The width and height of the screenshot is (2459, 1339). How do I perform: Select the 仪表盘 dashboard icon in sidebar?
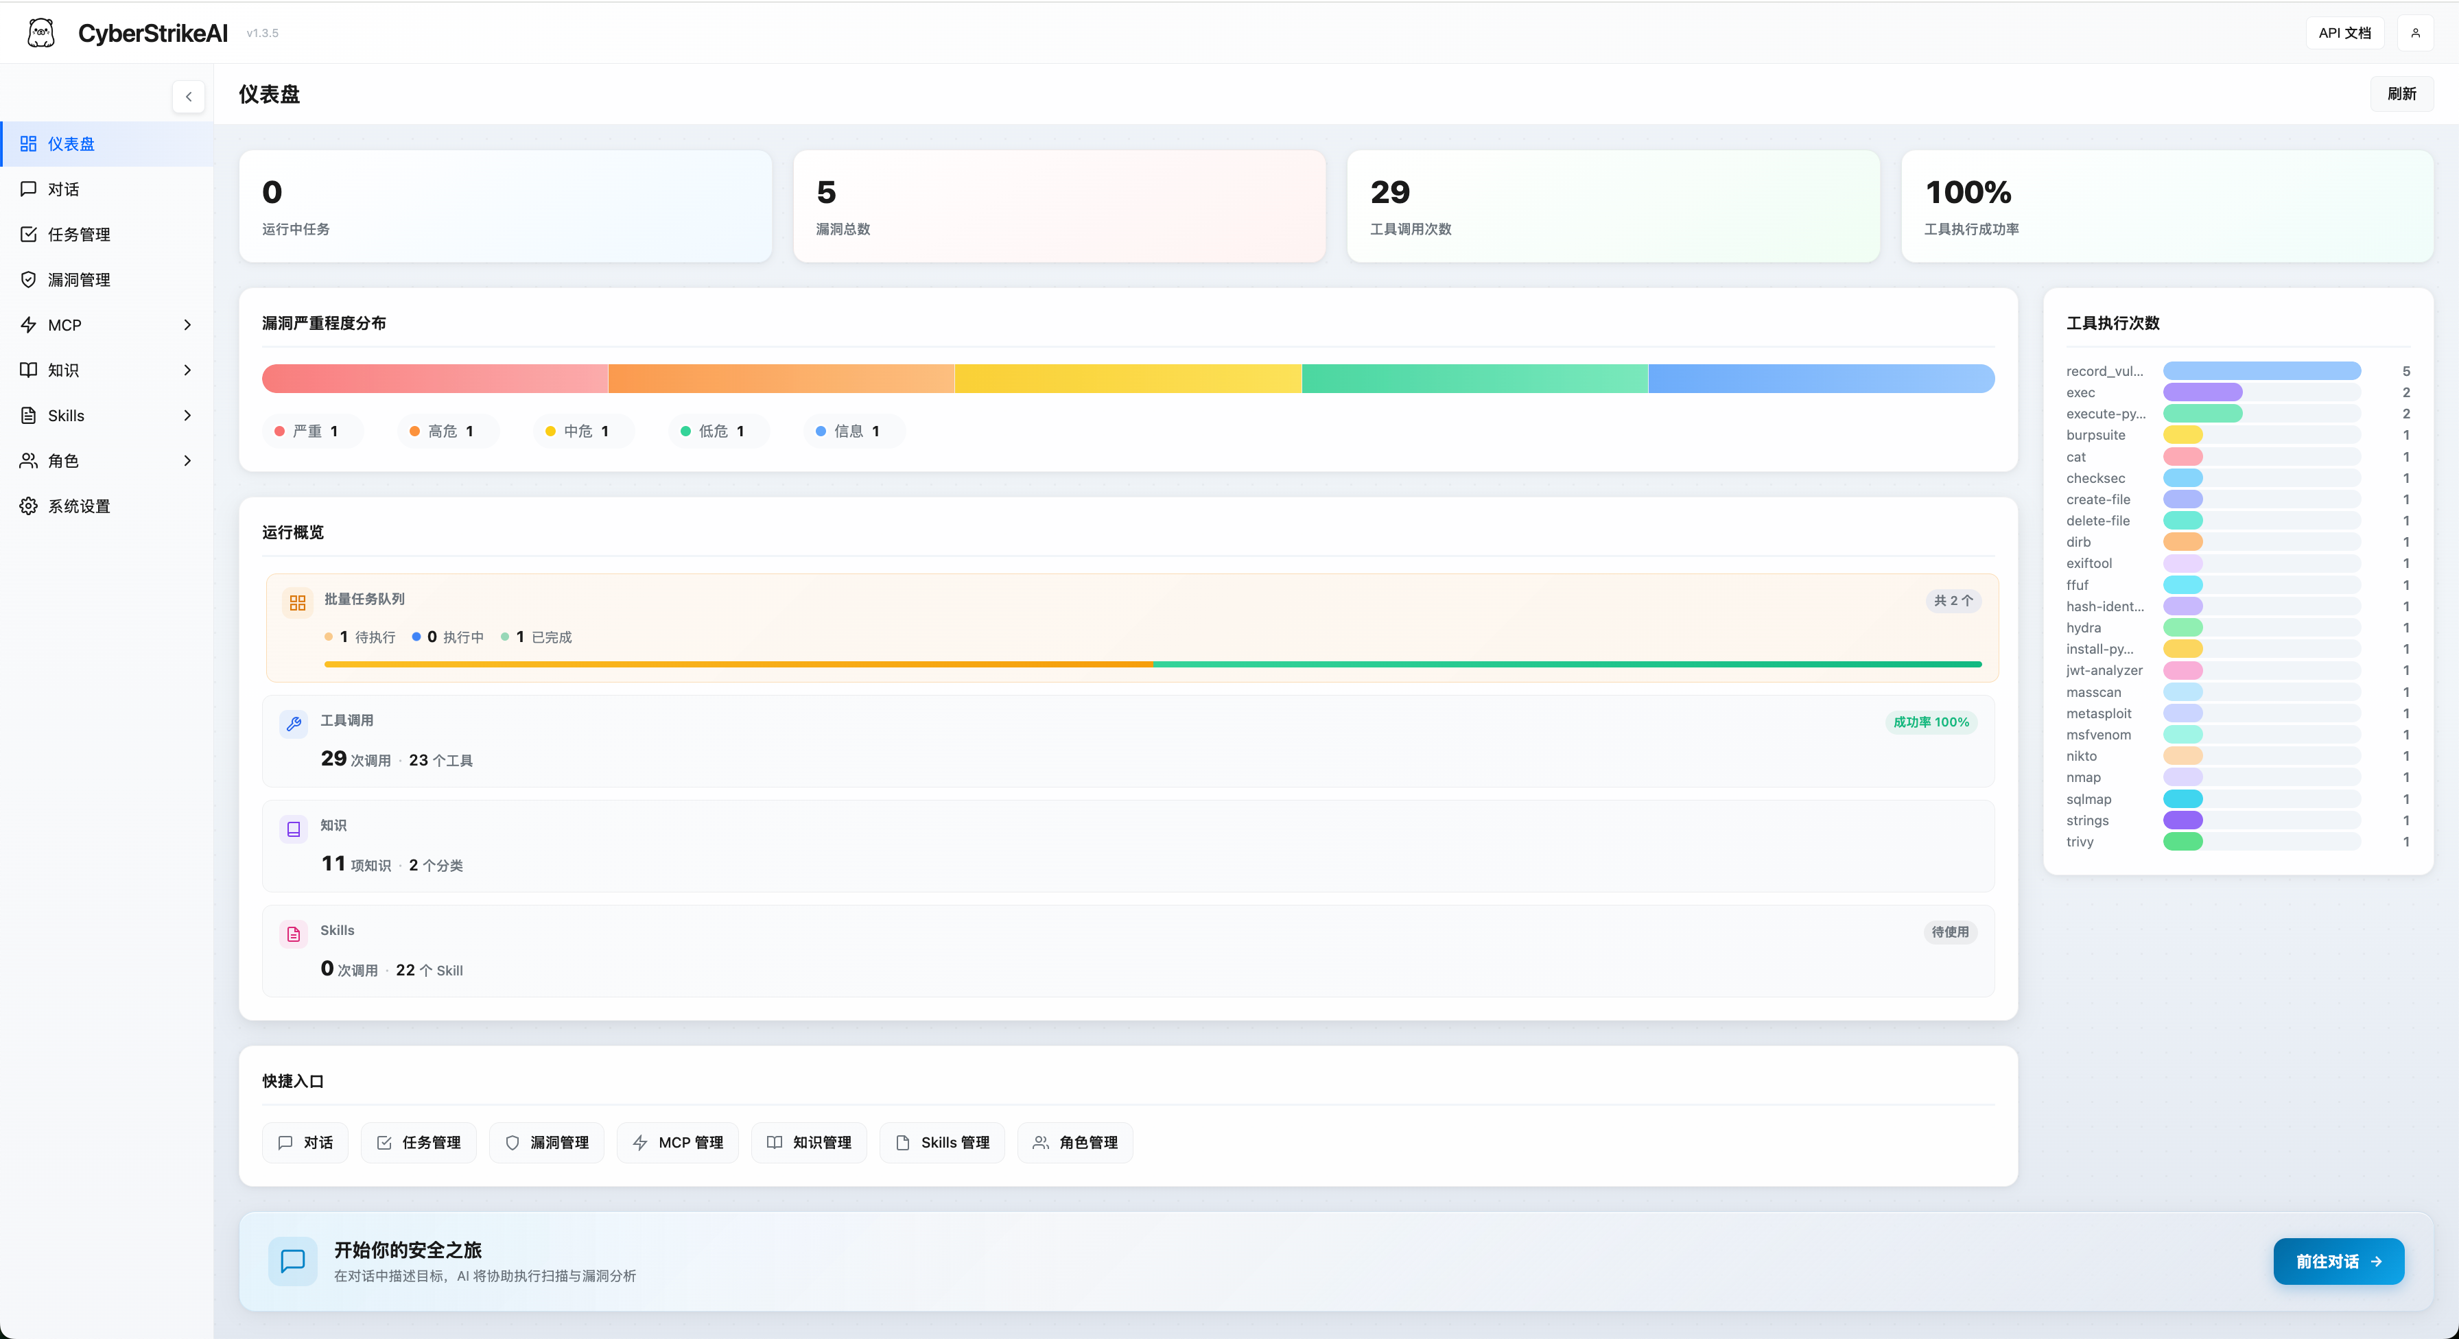click(x=29, y=143)
